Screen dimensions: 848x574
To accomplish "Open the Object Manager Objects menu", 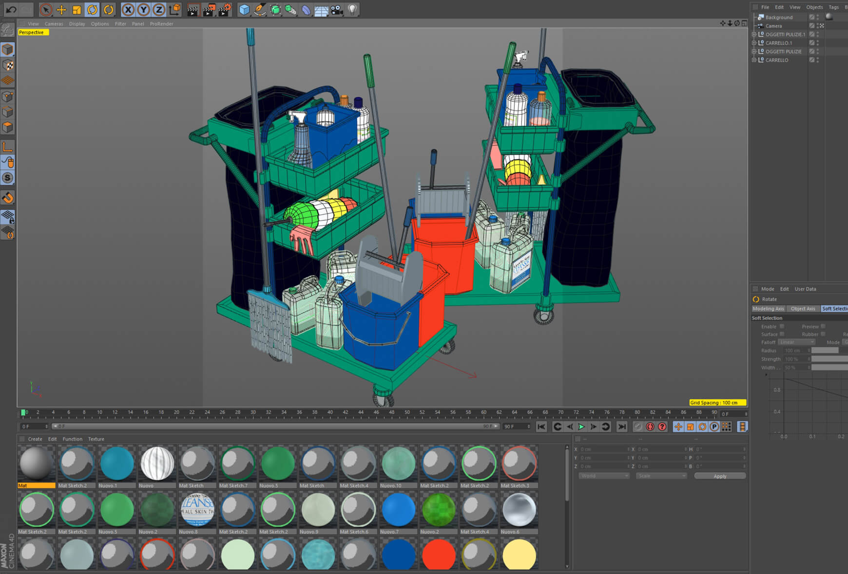I will pyautogui.click(x=814, y=7).
